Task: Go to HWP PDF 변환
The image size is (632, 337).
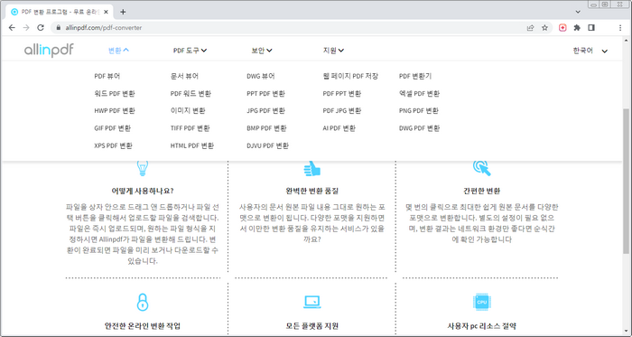Action: pyautogui.click(x=115, y=111)
